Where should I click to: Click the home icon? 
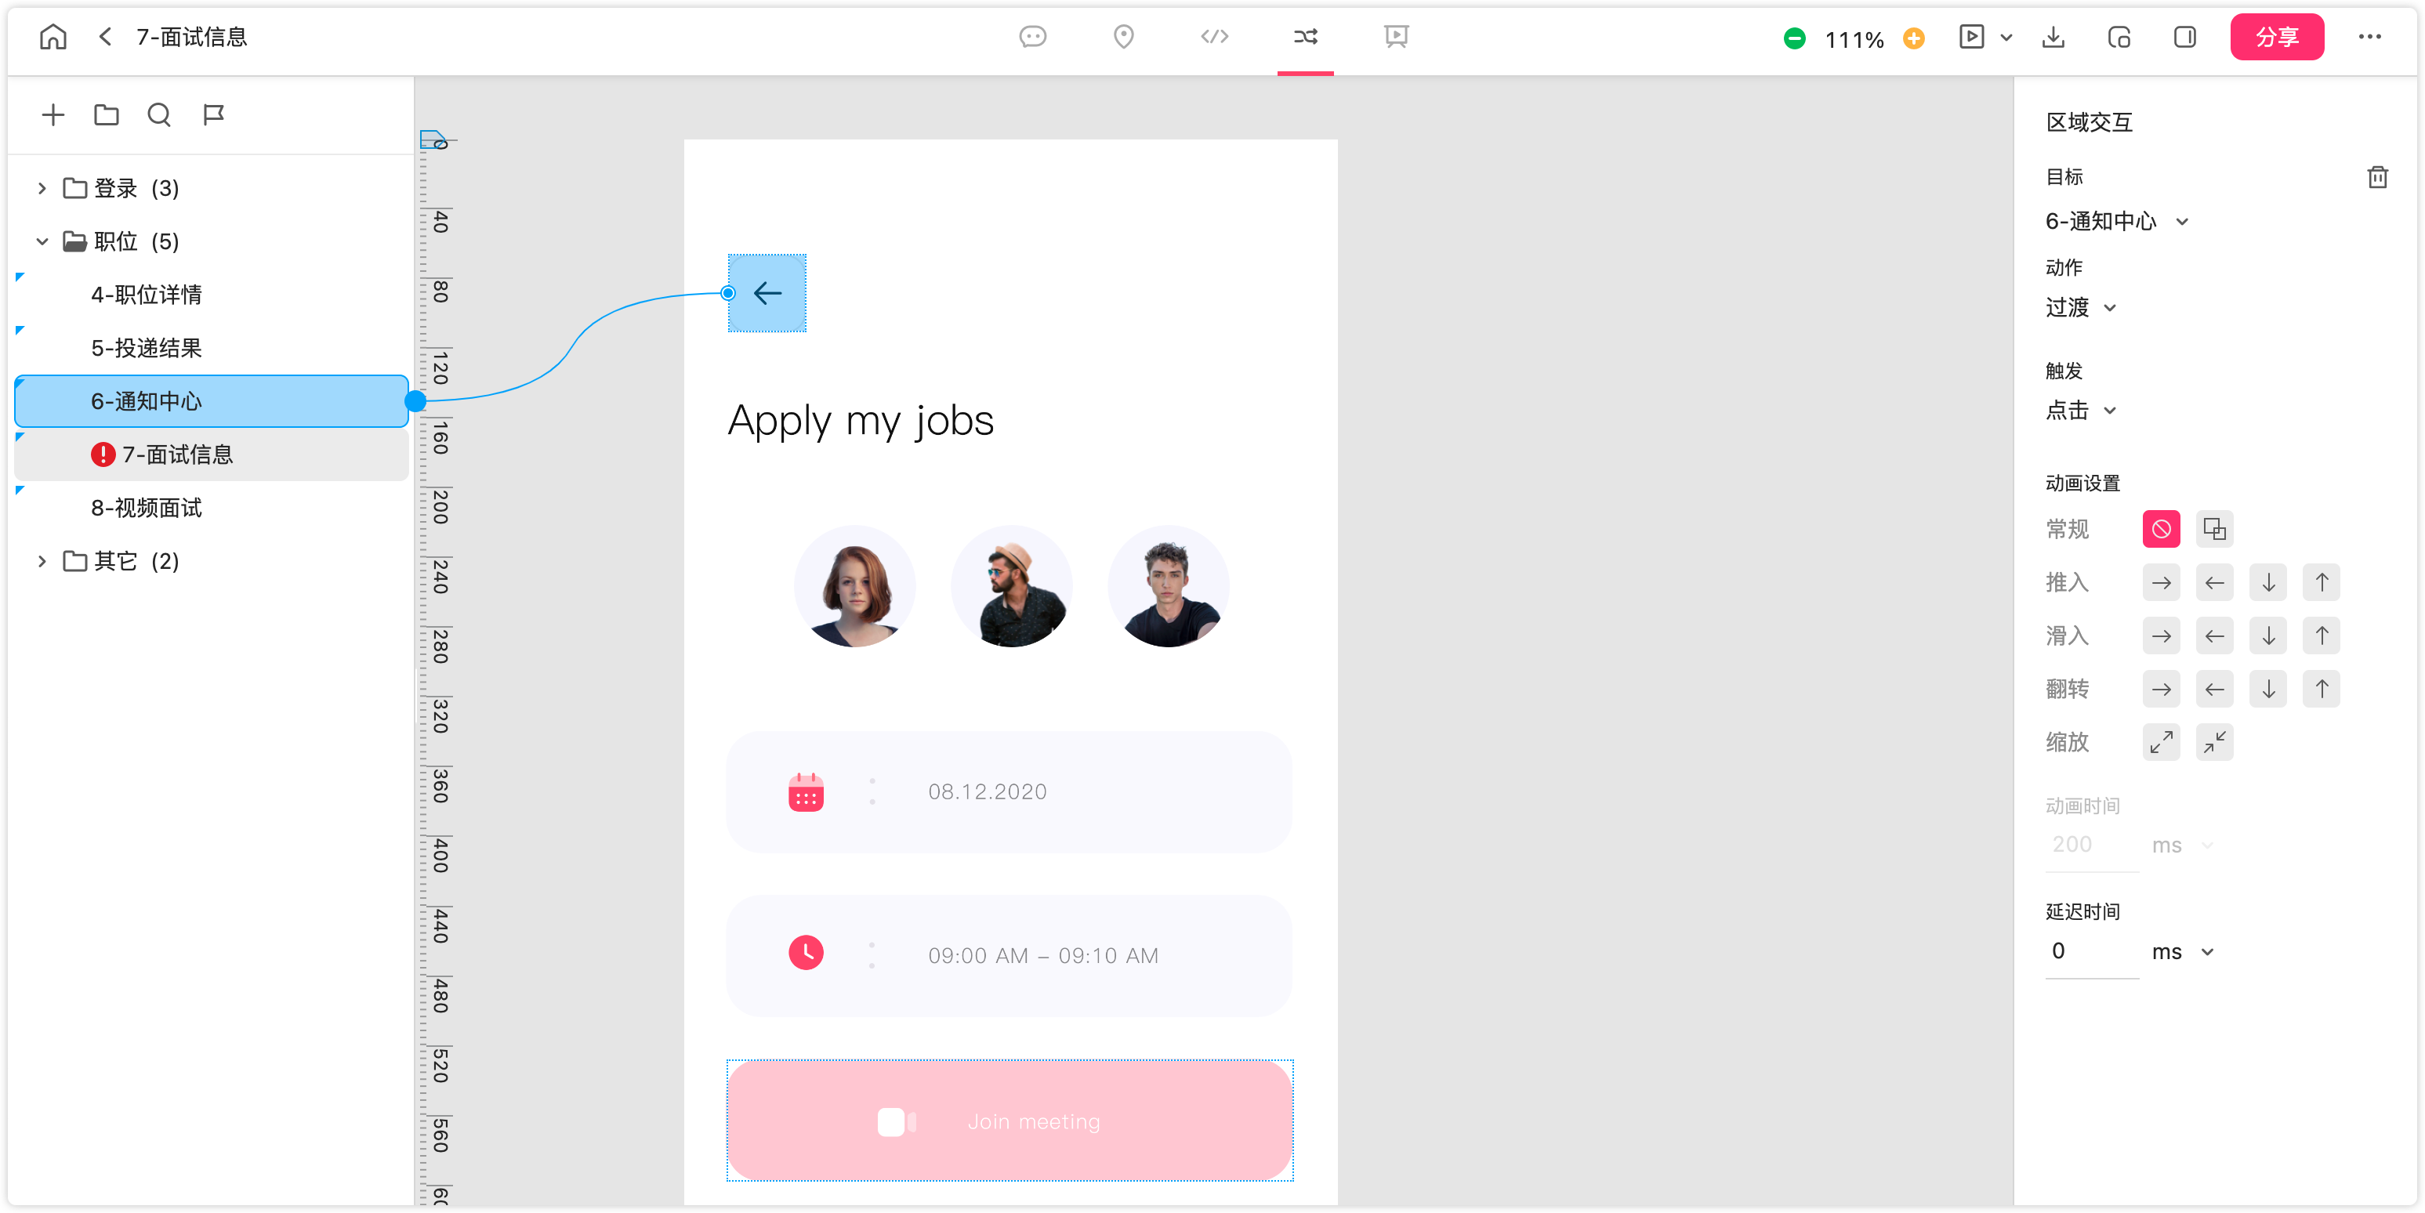[x=53, y=37]
